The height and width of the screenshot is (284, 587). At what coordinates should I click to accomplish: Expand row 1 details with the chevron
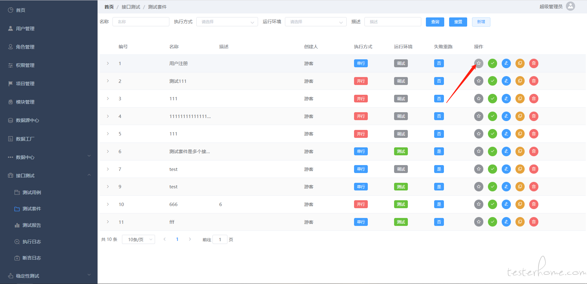108,63
